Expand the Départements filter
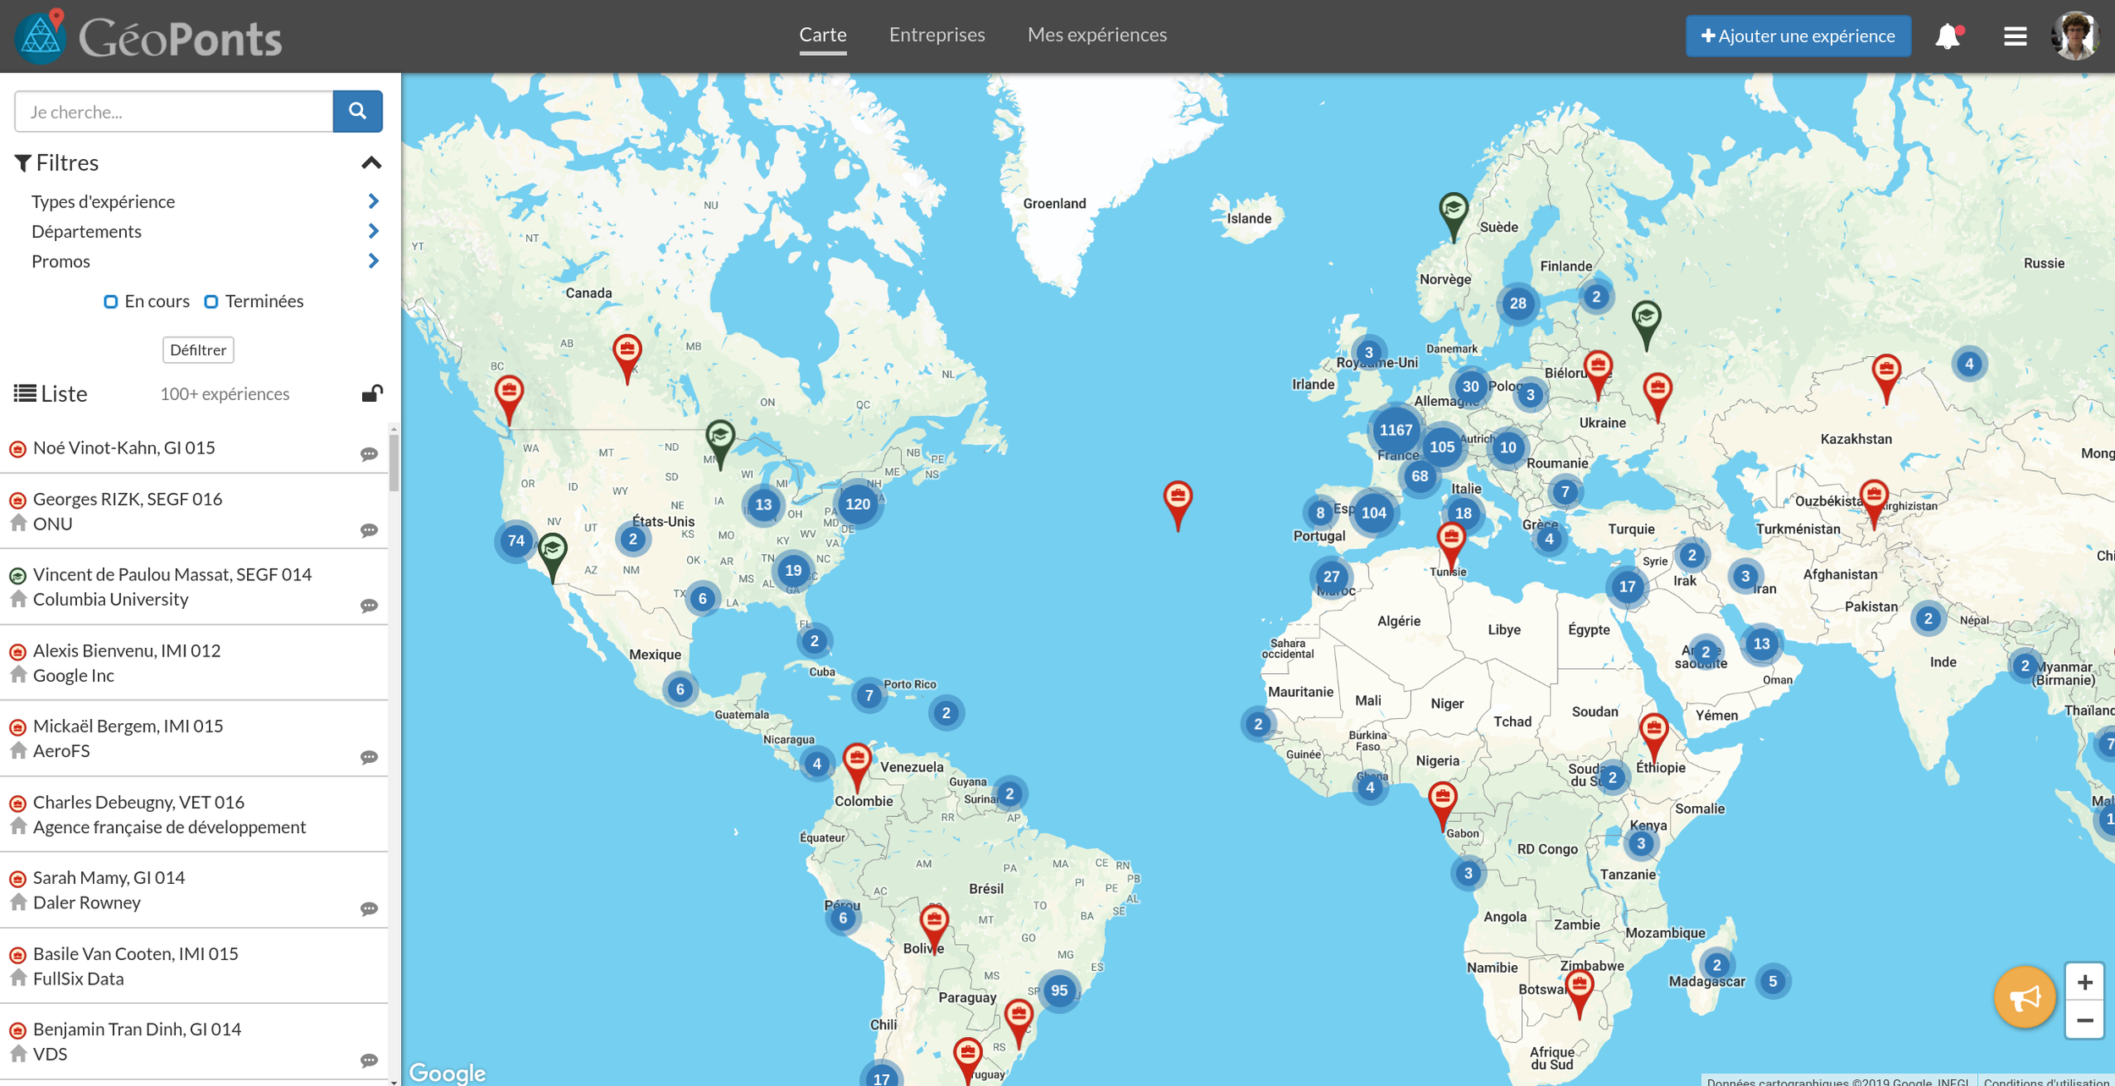 click(x=373, y=231)
